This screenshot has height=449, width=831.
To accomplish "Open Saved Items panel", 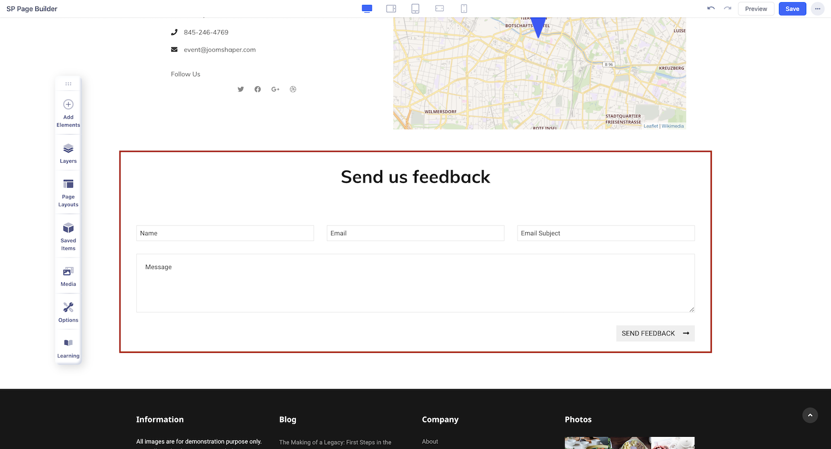I will (x=68, y=236).
